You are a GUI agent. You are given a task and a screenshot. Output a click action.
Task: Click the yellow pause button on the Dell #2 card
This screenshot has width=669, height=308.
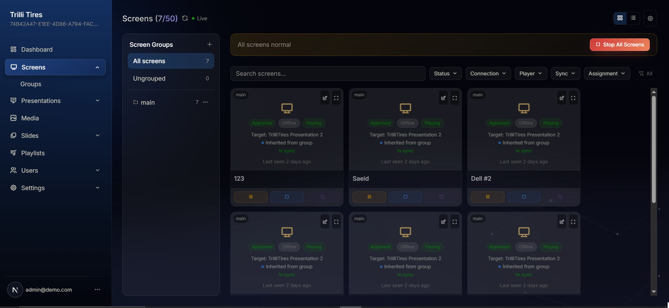tap(488, 197)
